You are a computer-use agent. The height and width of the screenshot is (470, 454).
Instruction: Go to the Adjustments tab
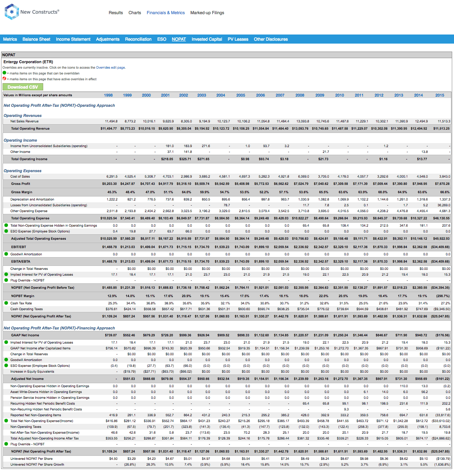[x=107, y=39]
